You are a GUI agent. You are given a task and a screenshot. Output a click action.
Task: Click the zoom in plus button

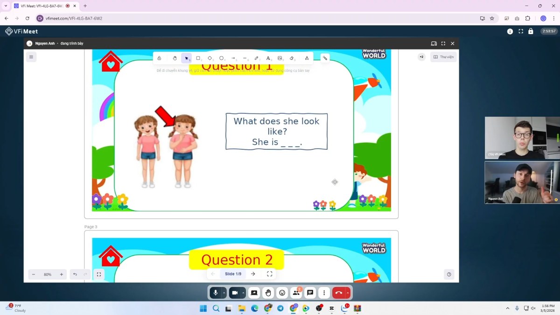[61, 274]
